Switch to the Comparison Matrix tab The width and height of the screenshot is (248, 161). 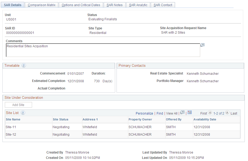pos(41,5)
